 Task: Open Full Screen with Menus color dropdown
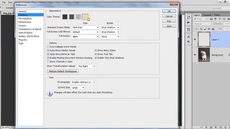pyautogui.click(x=86, y=32)
